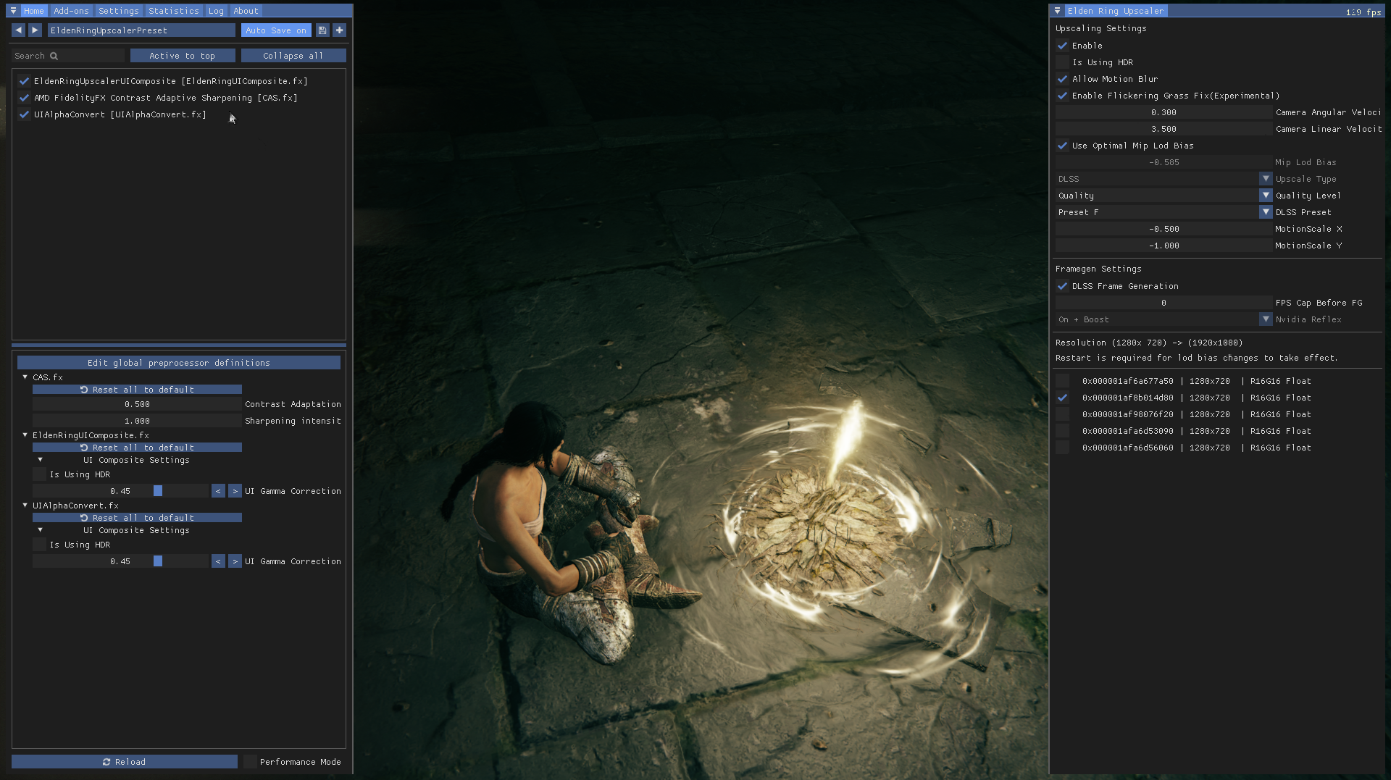The height and width of the screenshot is (780, 1391).
Task: Uncheck Enable Flickering Grass Fix
Action: [1062, 96]
